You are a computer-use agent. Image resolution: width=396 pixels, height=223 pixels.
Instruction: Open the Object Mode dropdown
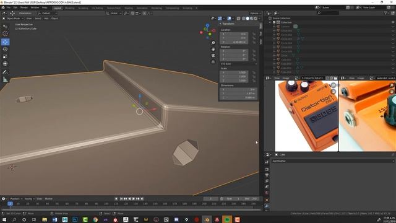(13, 19)
